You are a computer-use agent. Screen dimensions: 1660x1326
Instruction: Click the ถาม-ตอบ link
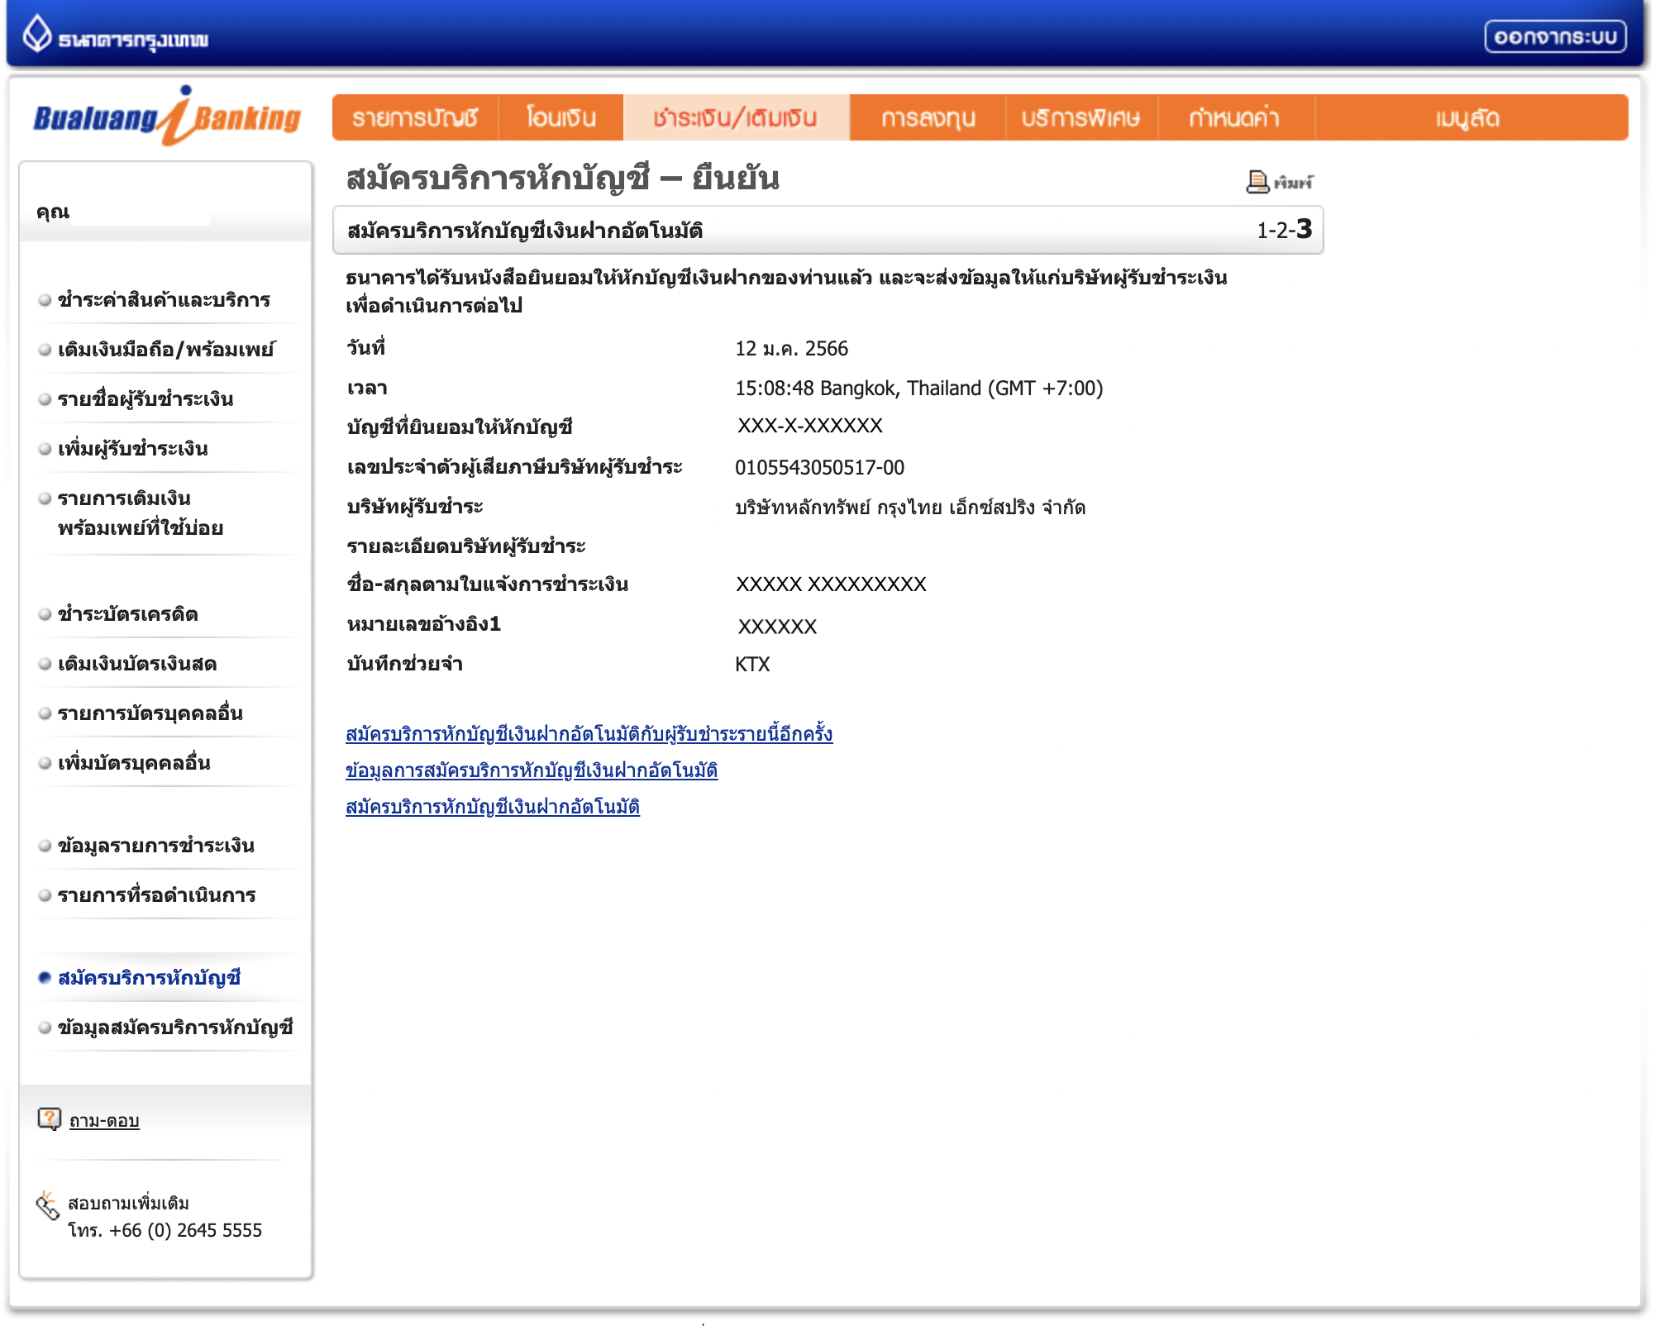click(104, 1121)
